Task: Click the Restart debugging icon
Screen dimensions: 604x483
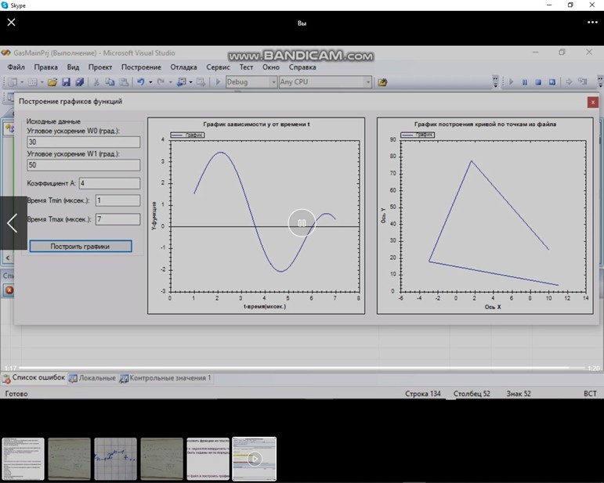Action: coord(552,82)
